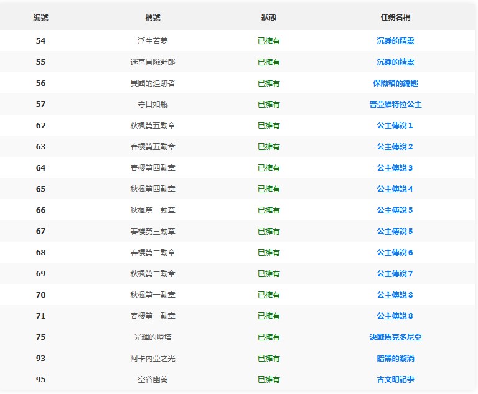Screen dimensions: 478x394
Task: Click 已擁有 status in the 守口如瓶 row
Action: tap(269, 105)
